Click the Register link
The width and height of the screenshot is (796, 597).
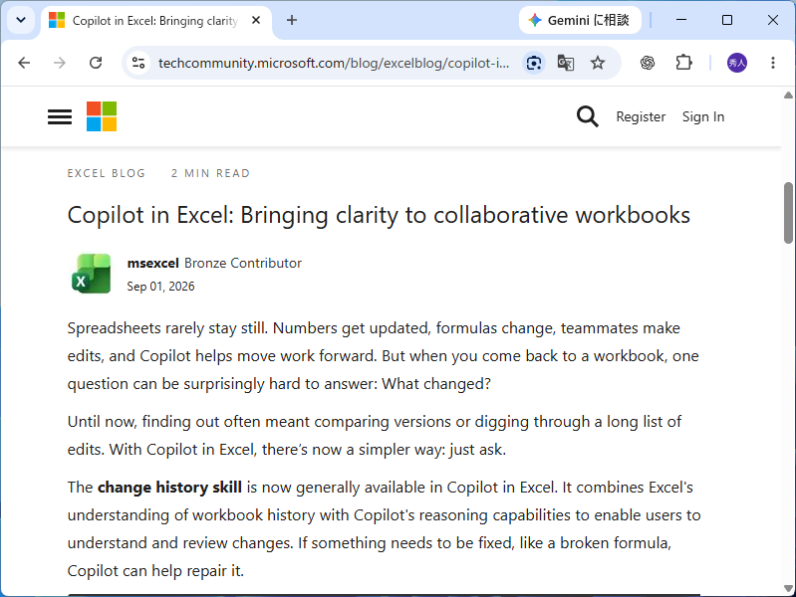coord(641,116)
